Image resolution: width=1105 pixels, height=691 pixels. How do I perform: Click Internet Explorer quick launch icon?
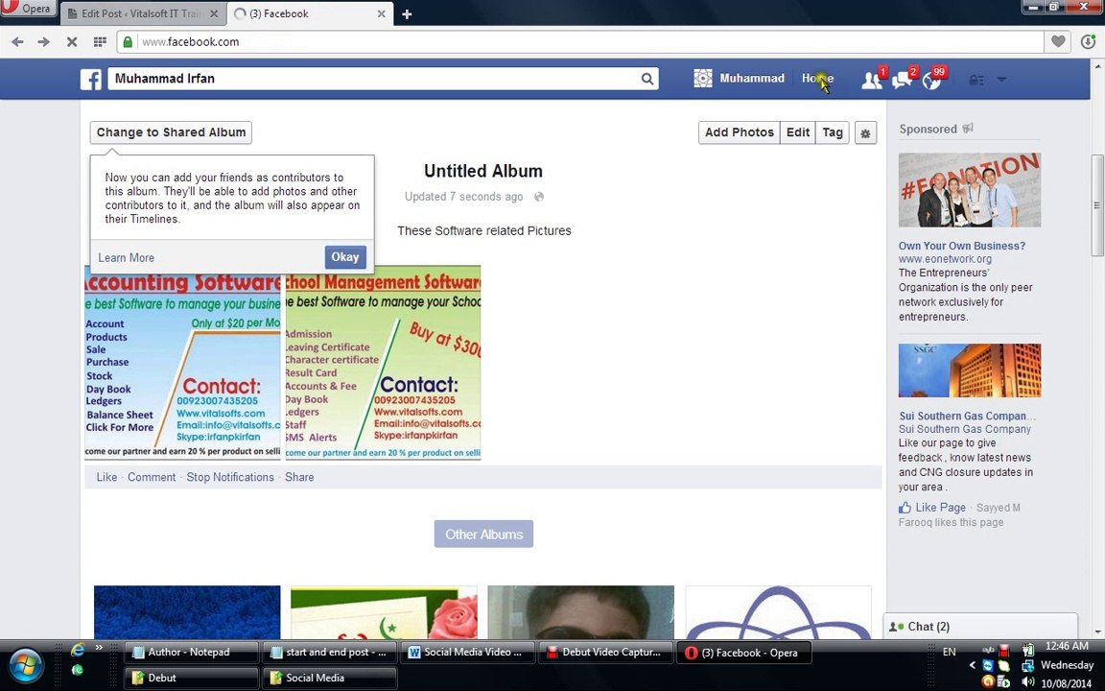point(78,650)
